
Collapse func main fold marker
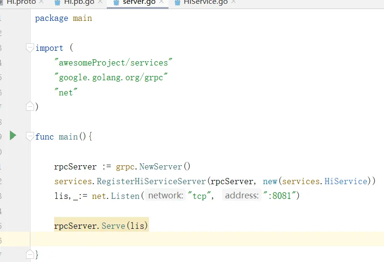pos(30,136)
